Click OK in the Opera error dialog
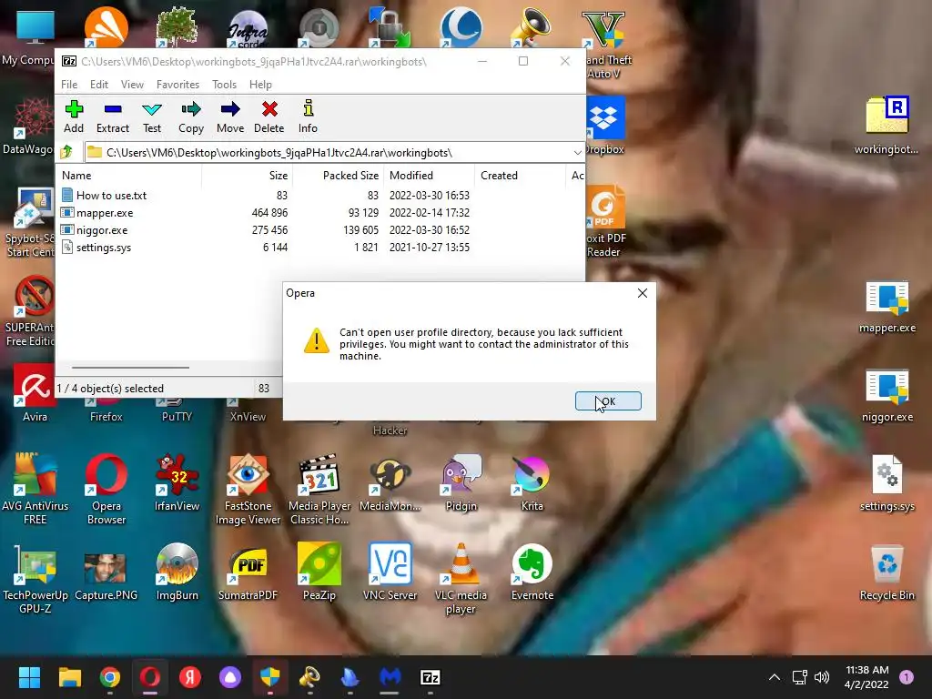 point(608,401)
